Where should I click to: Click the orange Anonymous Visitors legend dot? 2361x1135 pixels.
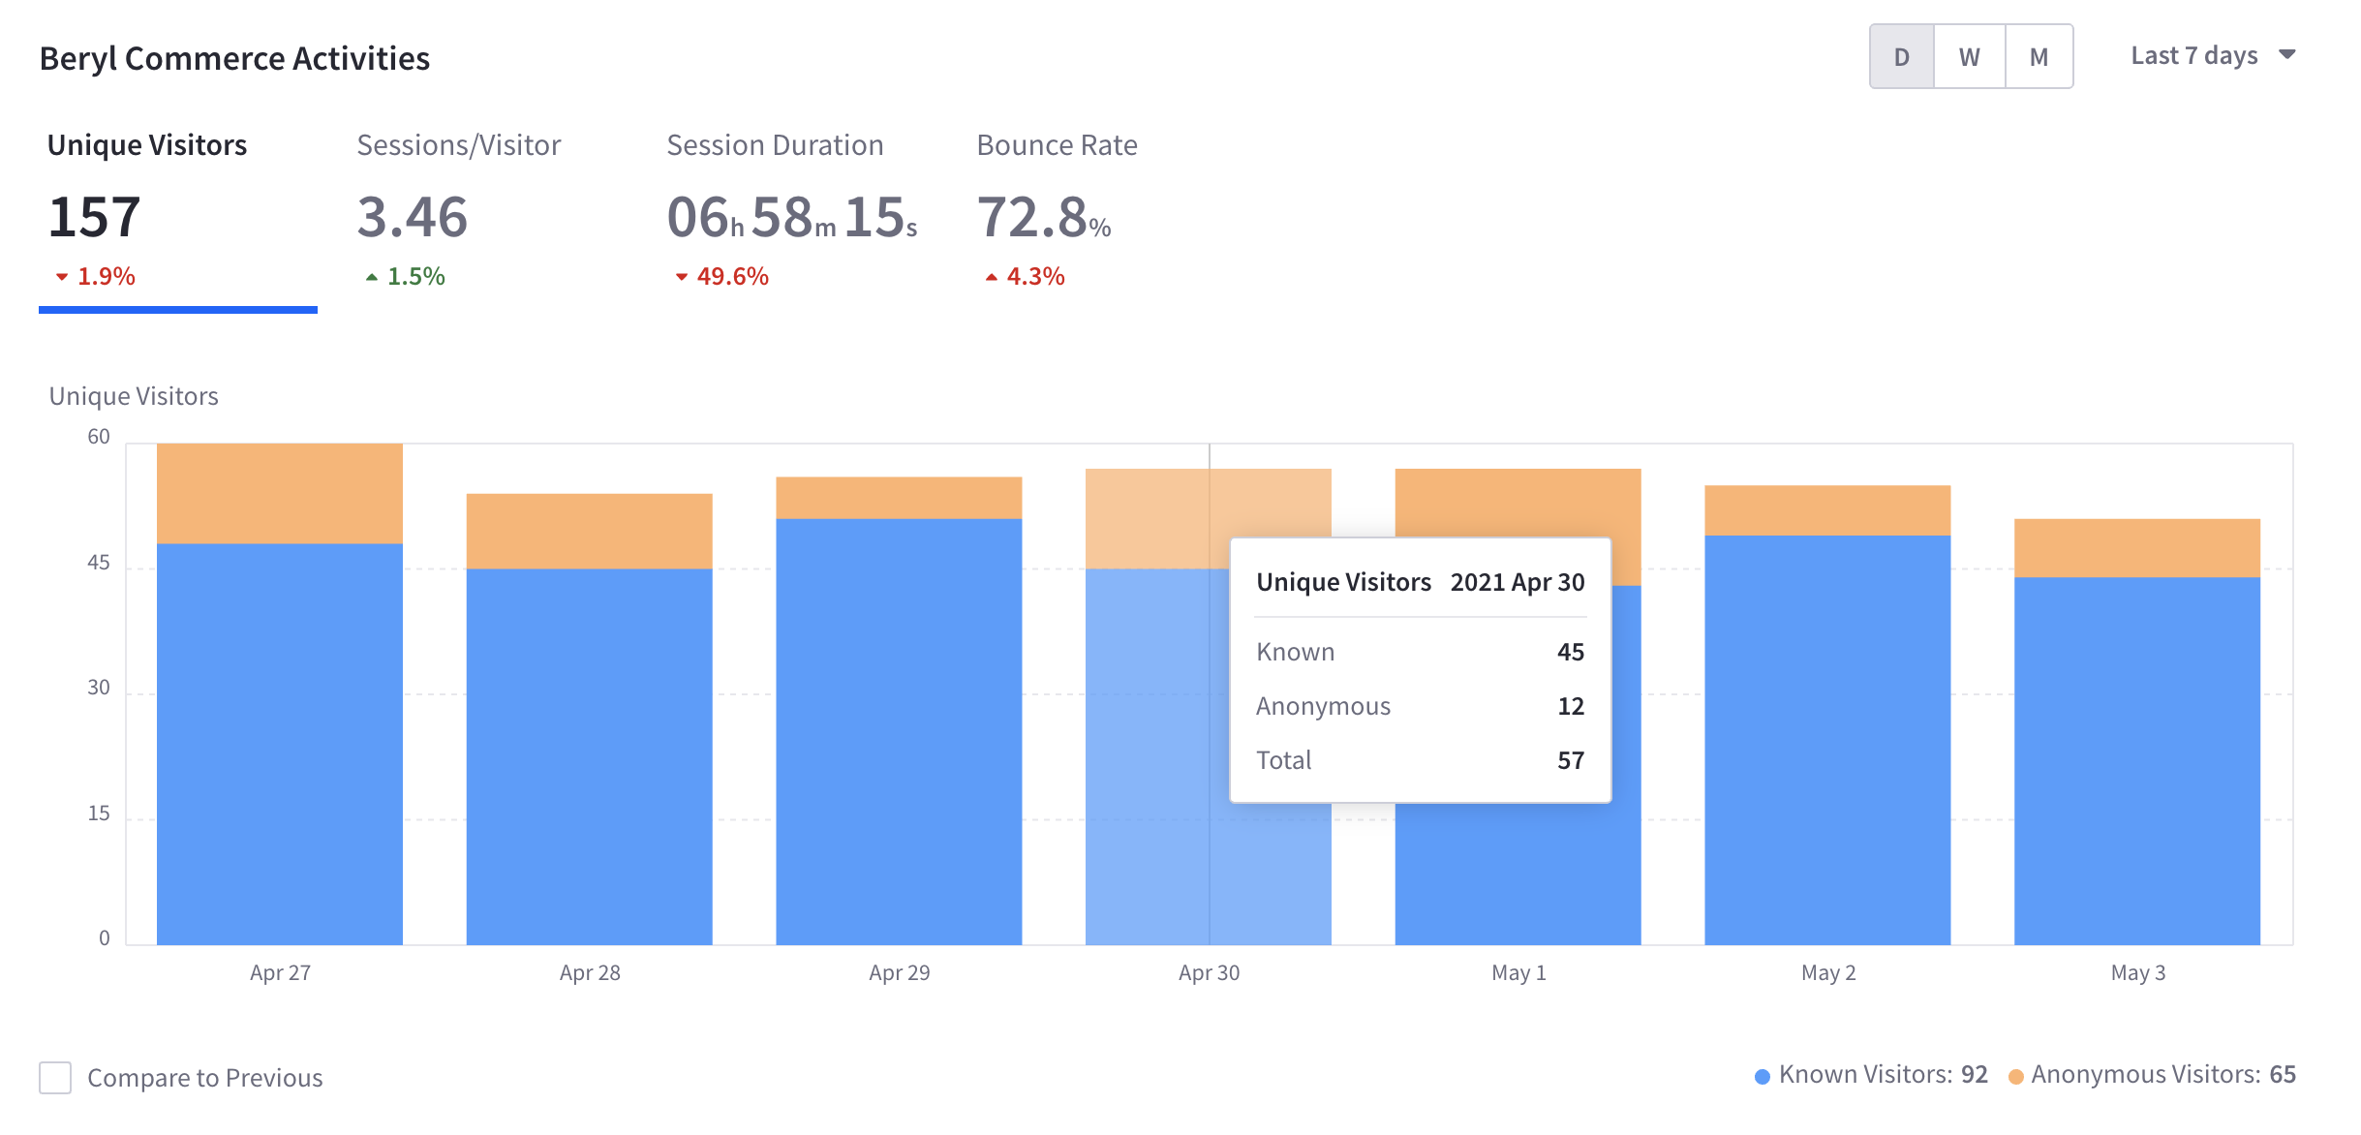2016,1076
